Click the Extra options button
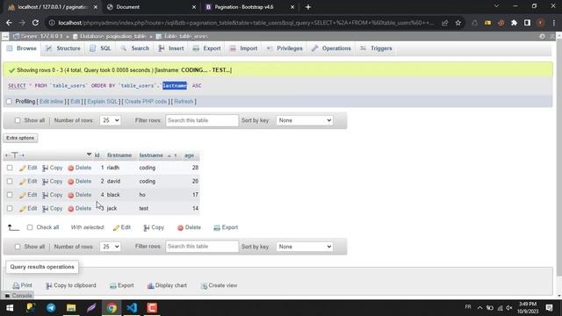 pos(20,138)
